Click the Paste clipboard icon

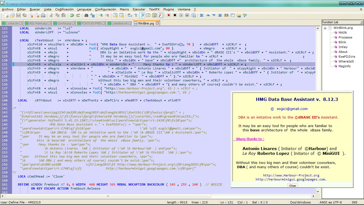coord(63,15)
